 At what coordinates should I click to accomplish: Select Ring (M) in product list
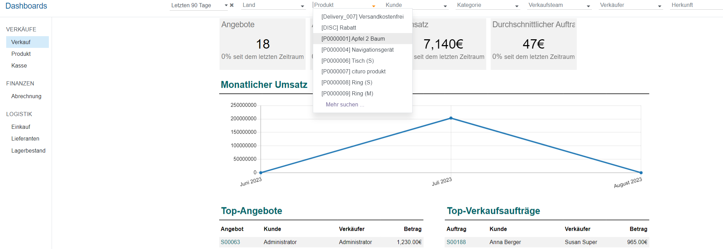[x=347, y=93]
